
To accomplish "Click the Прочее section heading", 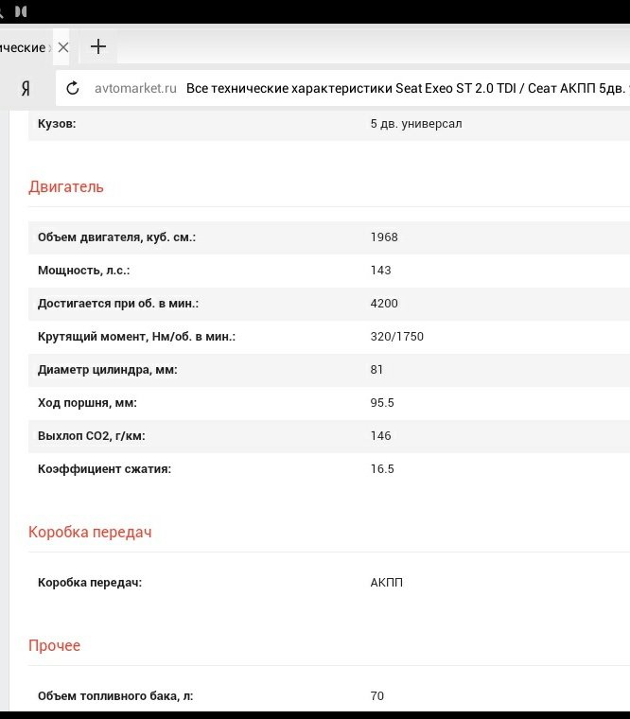I will [54, 645].
